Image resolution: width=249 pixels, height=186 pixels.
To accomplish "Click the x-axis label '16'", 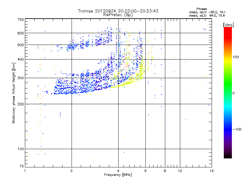I will click(212, 171).
